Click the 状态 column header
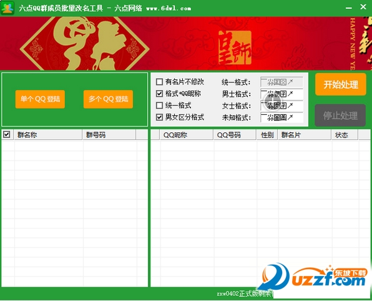 point(345,135)
